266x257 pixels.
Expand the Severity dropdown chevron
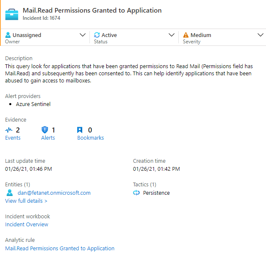pyautogui.click(x=261, y=35)
